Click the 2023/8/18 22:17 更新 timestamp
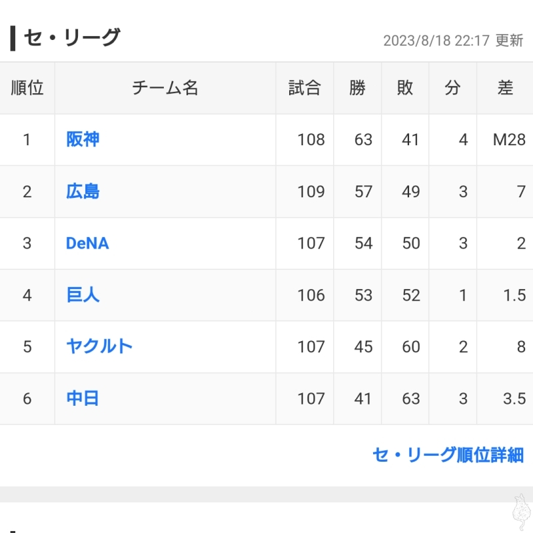 [x=453, y=41]
